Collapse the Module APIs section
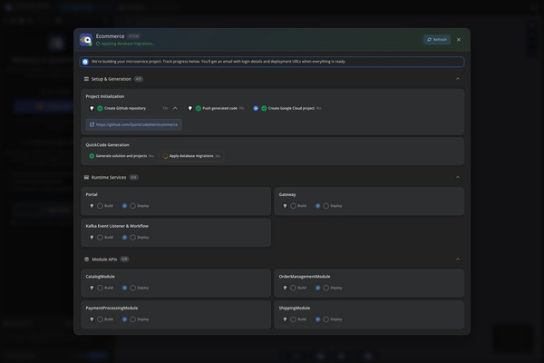Screen dimensions: 544x363 (458, 260)
